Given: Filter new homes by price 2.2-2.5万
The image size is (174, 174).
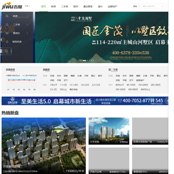Looking at the screenshot, I should pyautogui.click(x=96, y=85).
